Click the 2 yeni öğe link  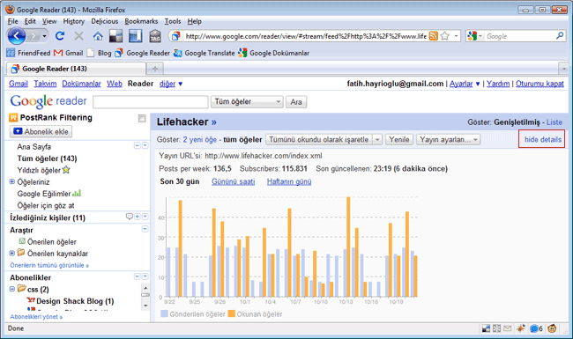200,139
